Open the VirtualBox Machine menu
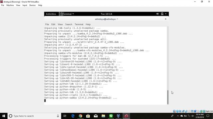The width and height of the screenshot is (213, 119). pos(10,5)
